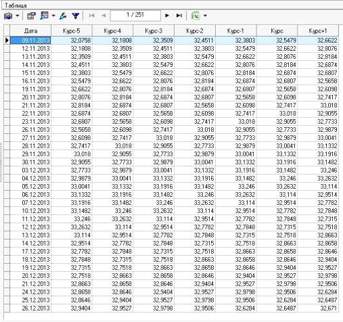Select the date cell 13.12.2013
Viewport: 343px width, 322px height.
[30, 235]
